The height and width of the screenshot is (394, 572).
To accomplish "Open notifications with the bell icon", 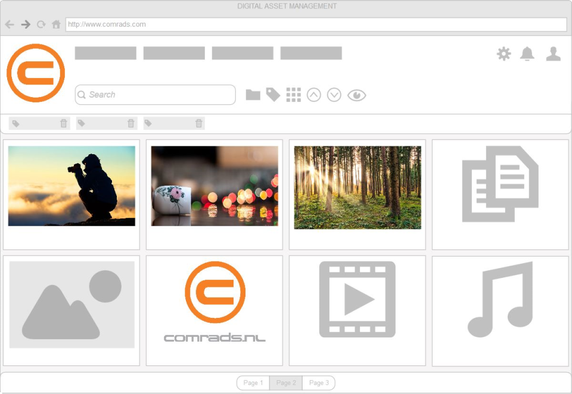I will (527, 54).
